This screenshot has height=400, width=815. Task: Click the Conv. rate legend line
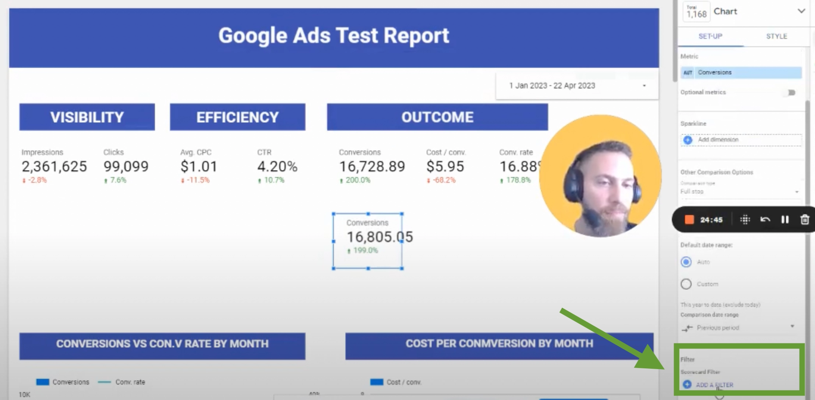tap(105, 382)
